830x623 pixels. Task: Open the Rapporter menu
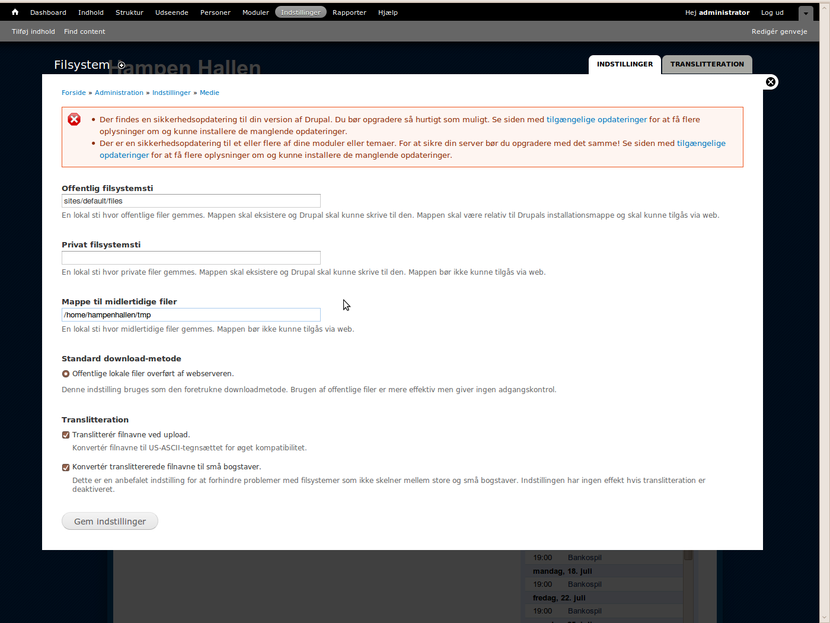pos(349,12)
